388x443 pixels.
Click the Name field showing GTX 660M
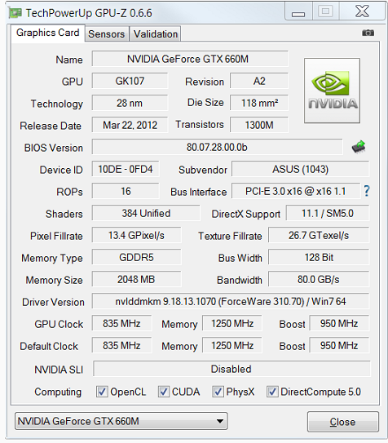coord(190,59)
